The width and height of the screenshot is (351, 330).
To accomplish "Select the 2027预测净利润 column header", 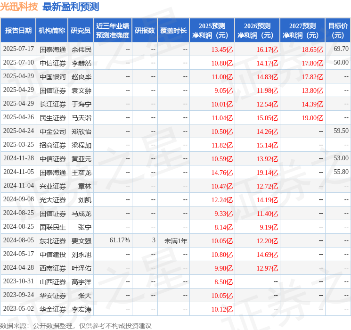I will click(x=302, y=31).
